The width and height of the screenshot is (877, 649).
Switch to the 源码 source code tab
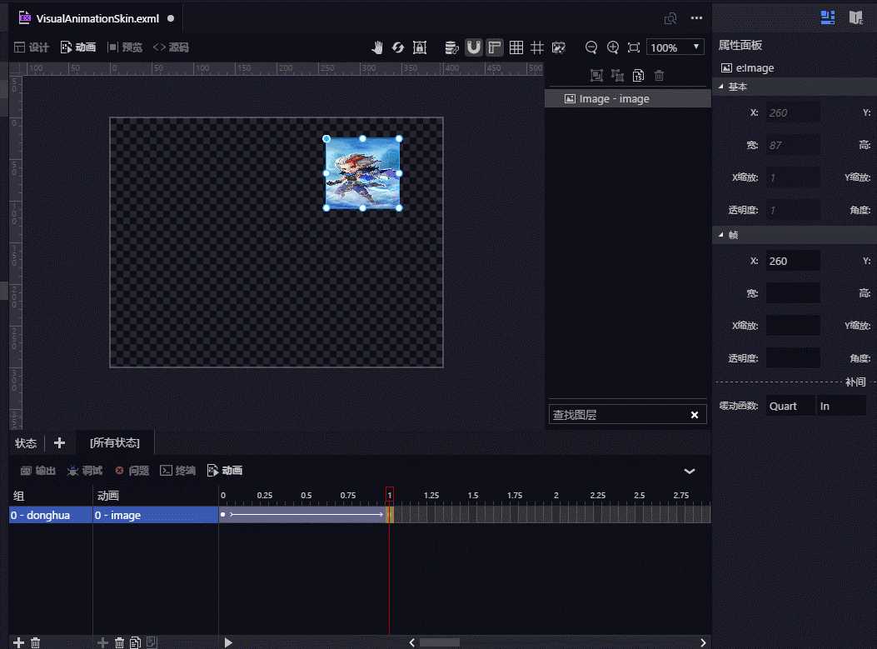[x=171, y=47]
